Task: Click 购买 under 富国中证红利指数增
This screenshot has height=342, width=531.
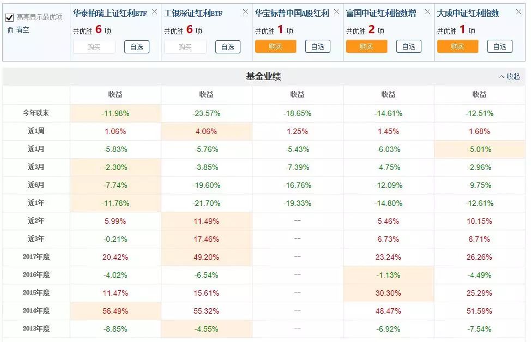Action: (367, 46)
